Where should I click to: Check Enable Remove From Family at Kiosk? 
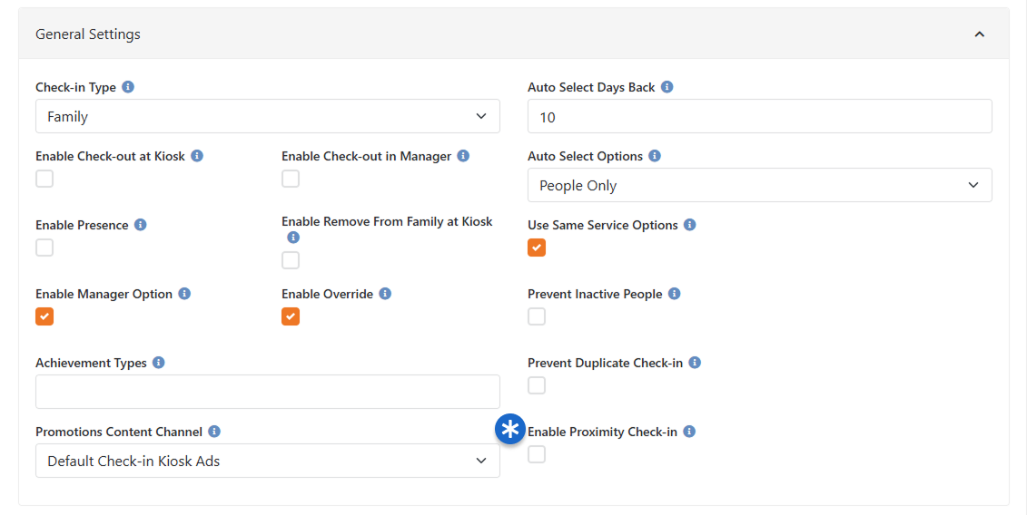pos(291,260)
